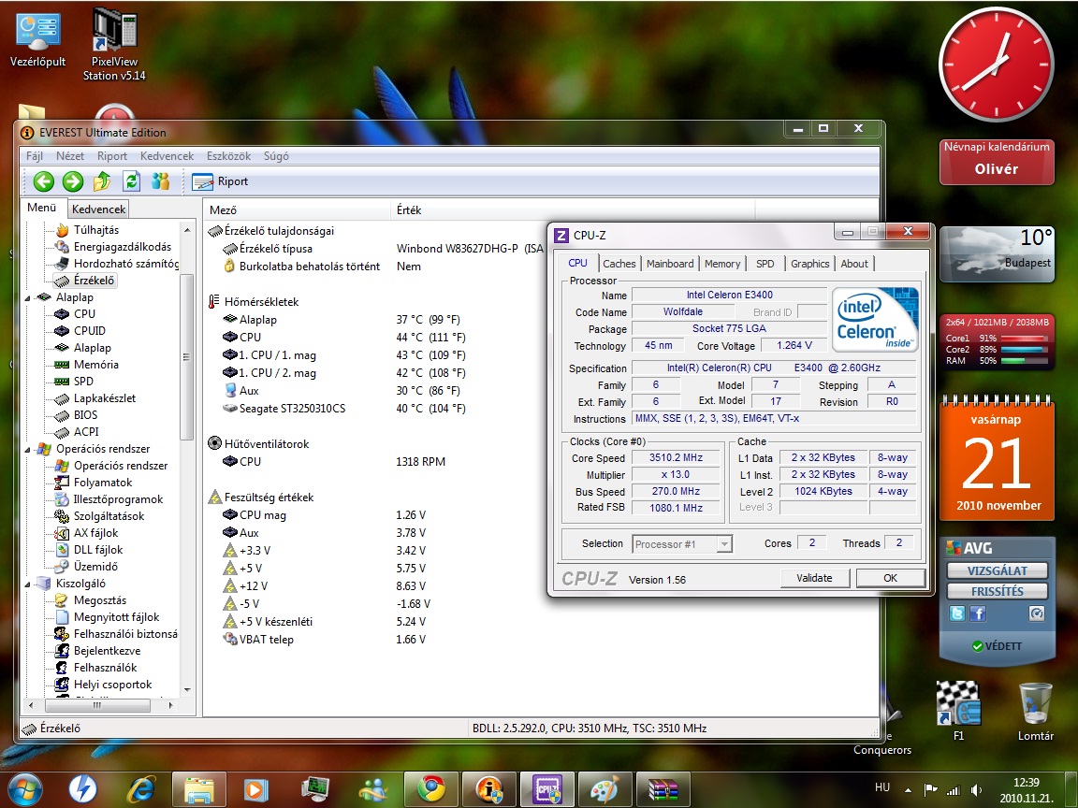Collapse the Alaplap tree node
Screen dimensions: 1078x808
(x=28, y=298)
